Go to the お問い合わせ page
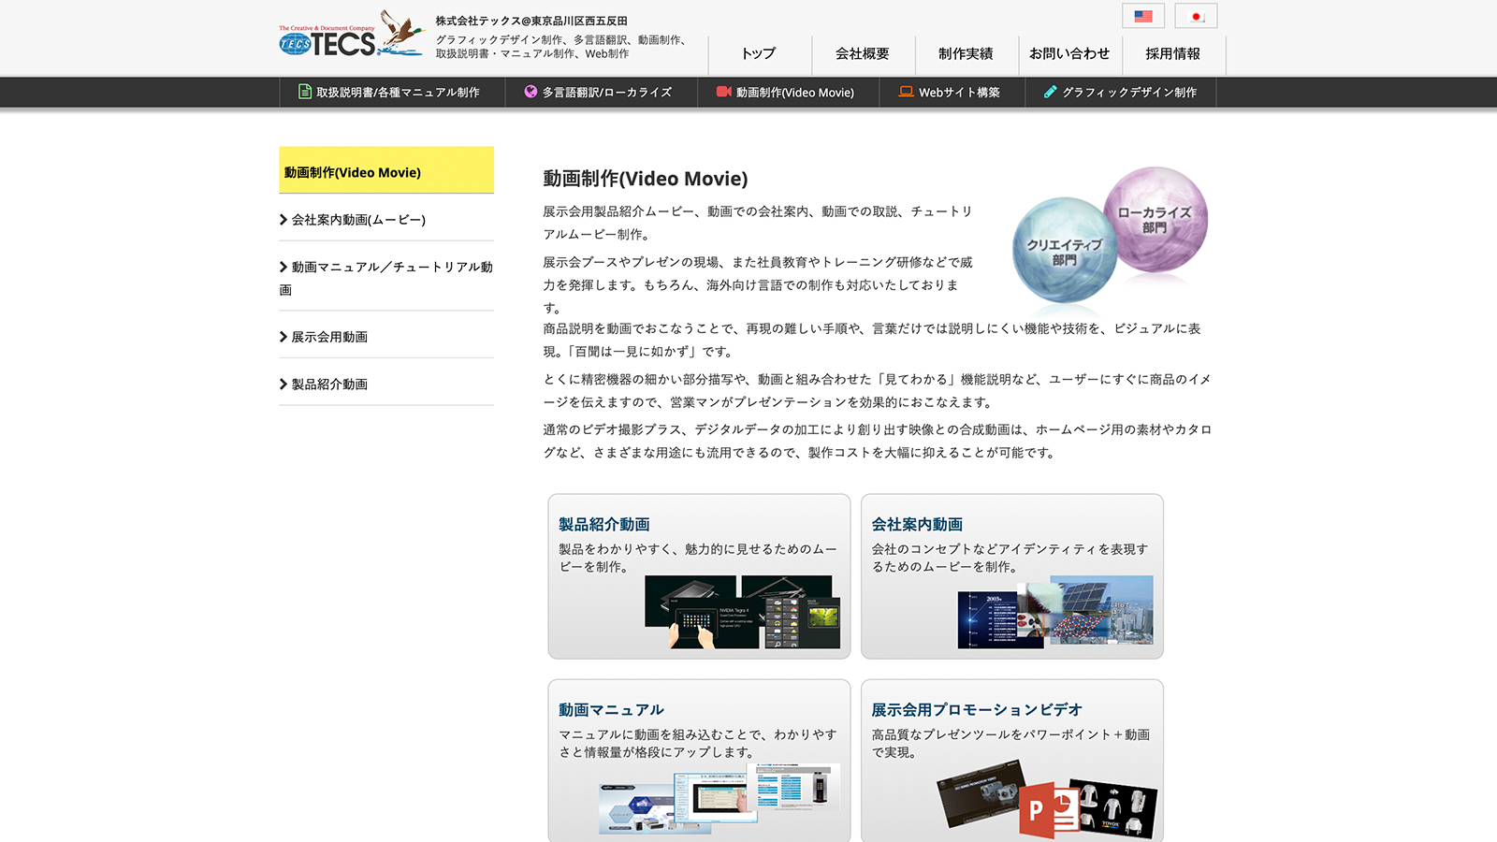This screenshot has height=842, width=1497. [x=1069, y=55]
